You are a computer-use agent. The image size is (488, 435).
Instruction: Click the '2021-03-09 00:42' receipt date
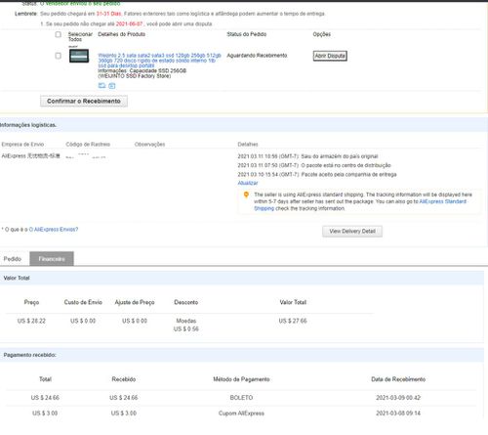click(x=398, y=398)
